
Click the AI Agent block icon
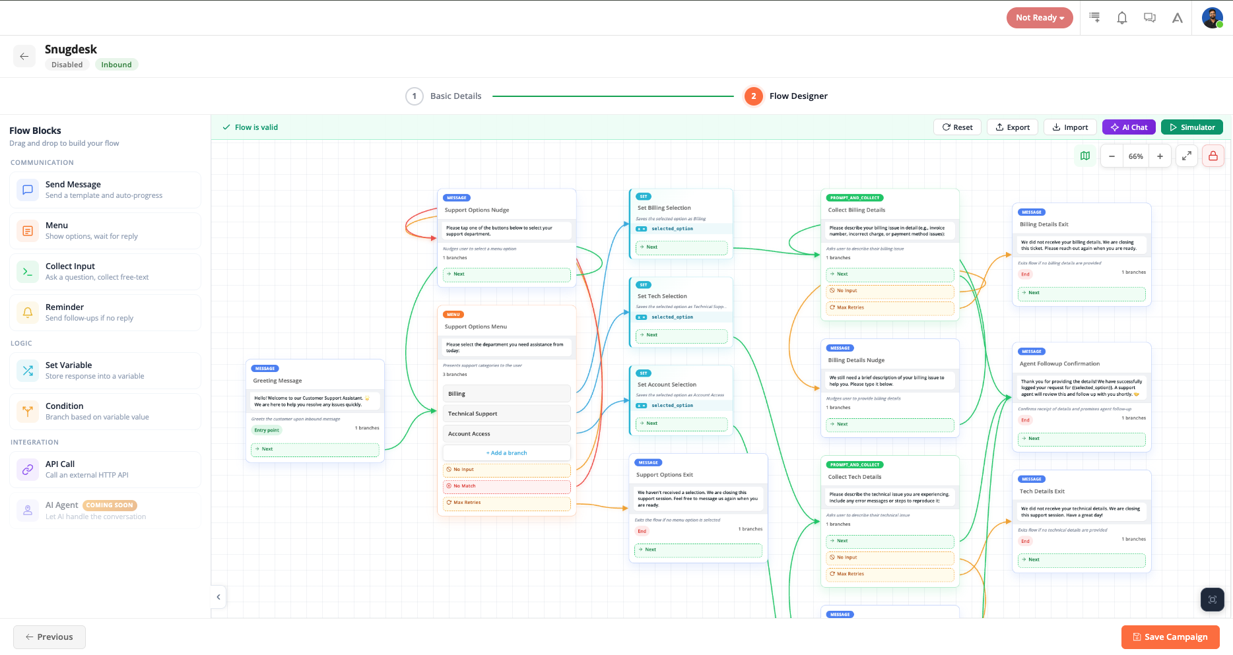click(x=28, y=511)
